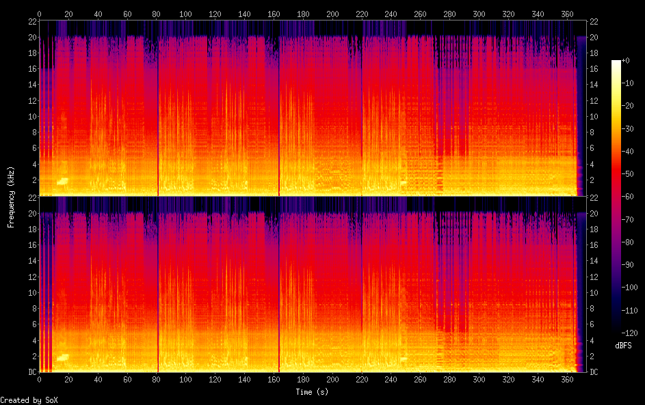645x405 pixels.
Task: Click the "-40" color scale label
Action: 627,151
